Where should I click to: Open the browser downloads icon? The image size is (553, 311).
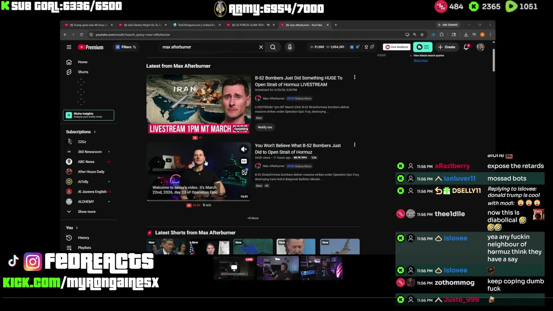pos(466,35)
